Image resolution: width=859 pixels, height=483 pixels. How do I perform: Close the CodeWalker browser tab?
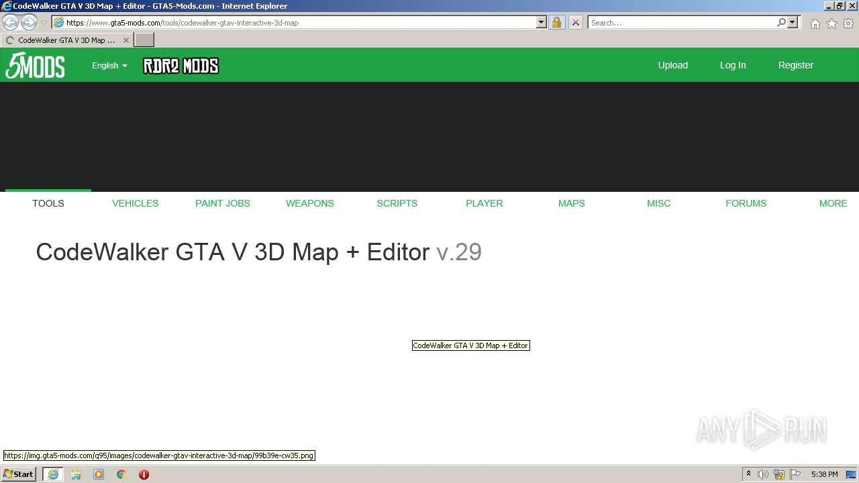pos(125,40)
